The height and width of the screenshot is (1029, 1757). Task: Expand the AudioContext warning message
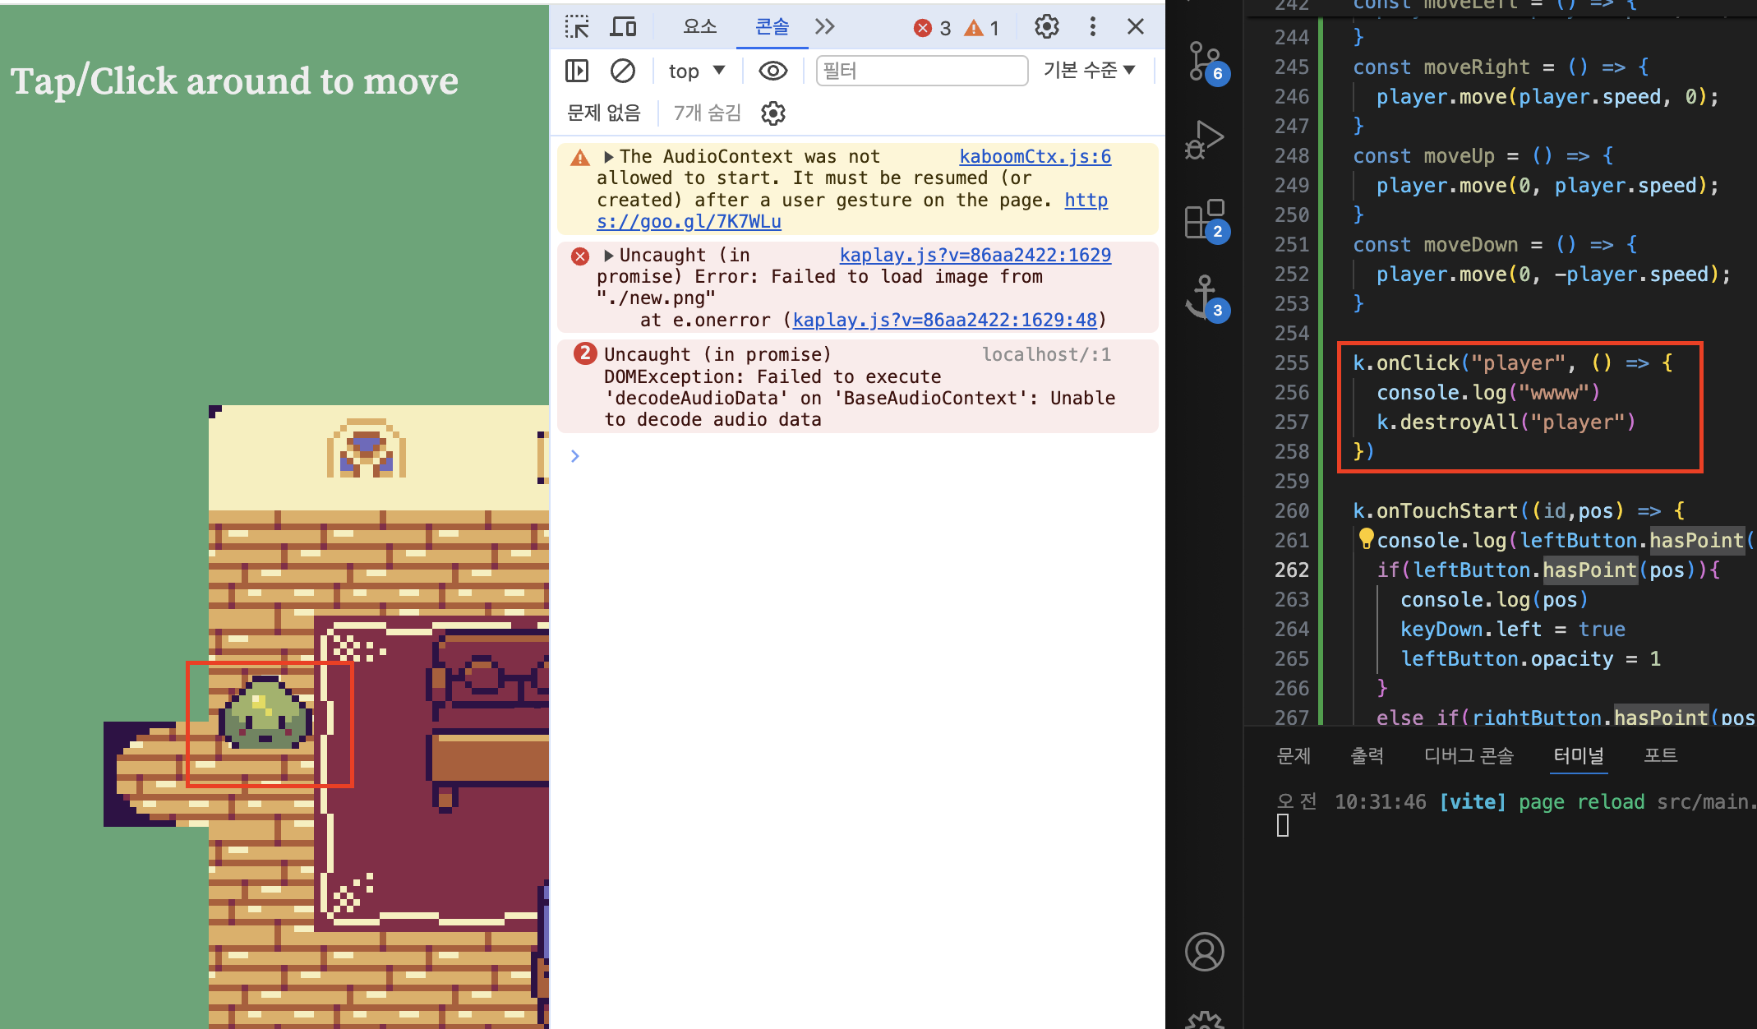(x=609, y=157)
